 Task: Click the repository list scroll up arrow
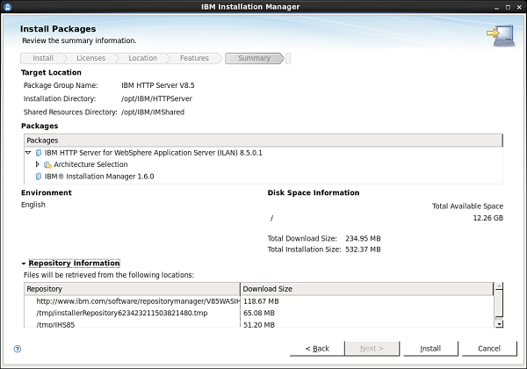[x=500, y=286]
